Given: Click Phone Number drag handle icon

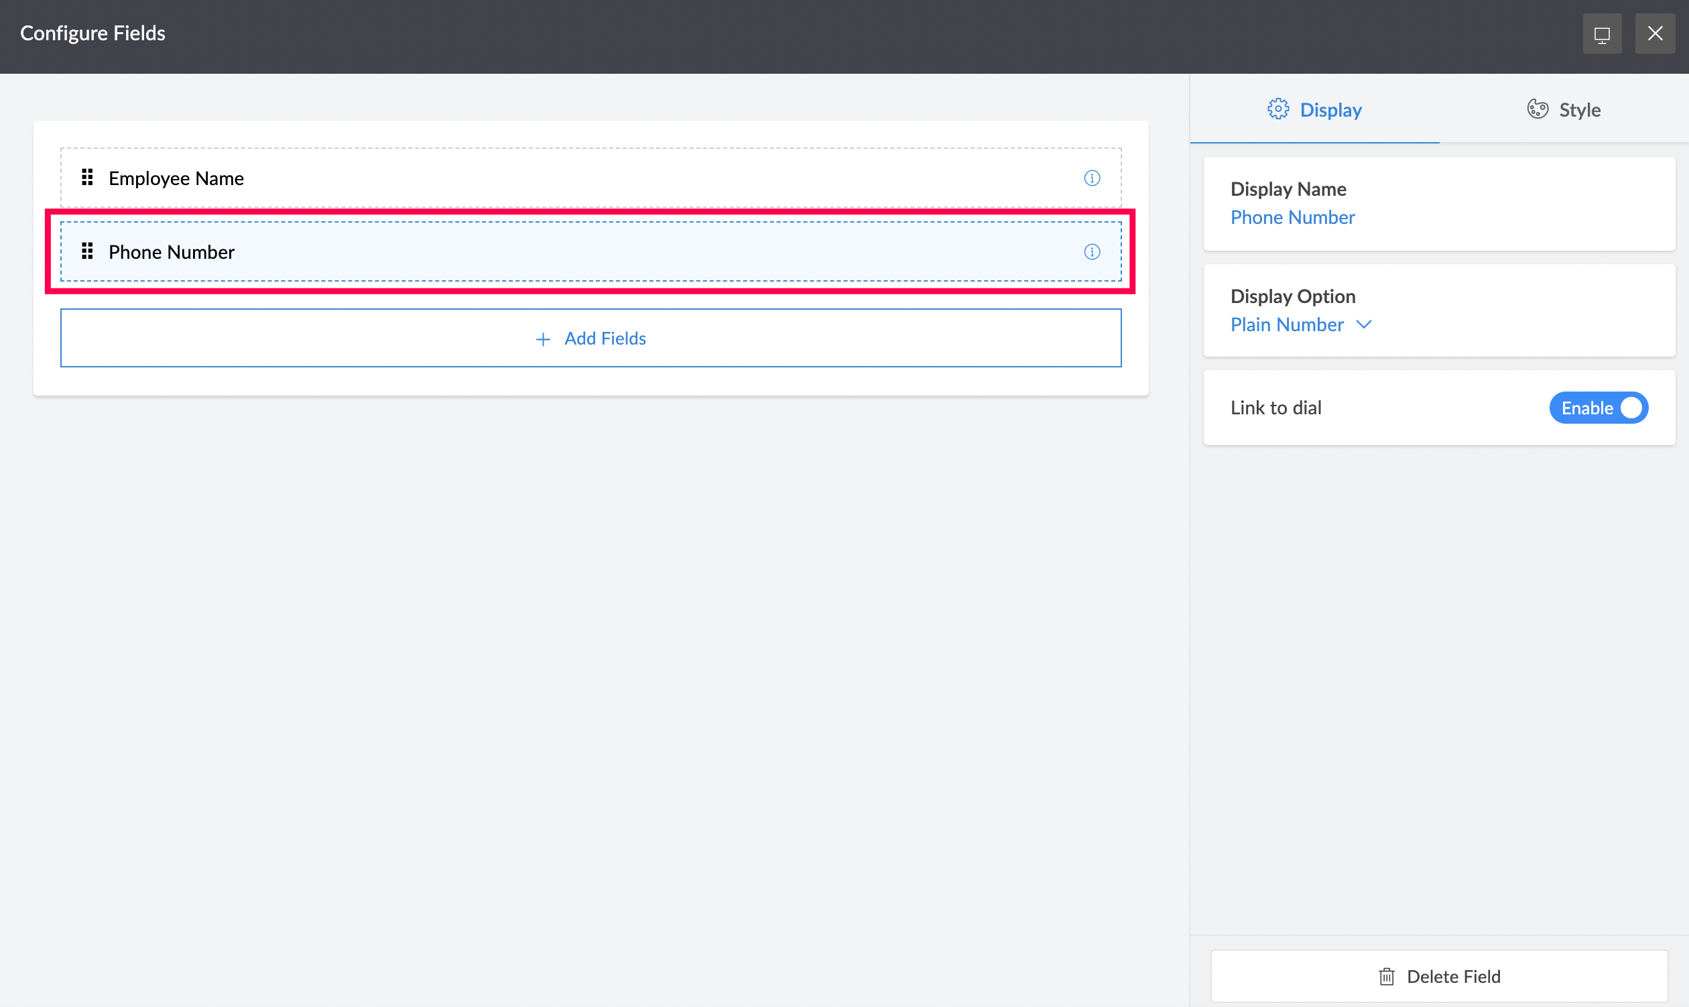Looking at the screenshot, I should click(87, 252).
